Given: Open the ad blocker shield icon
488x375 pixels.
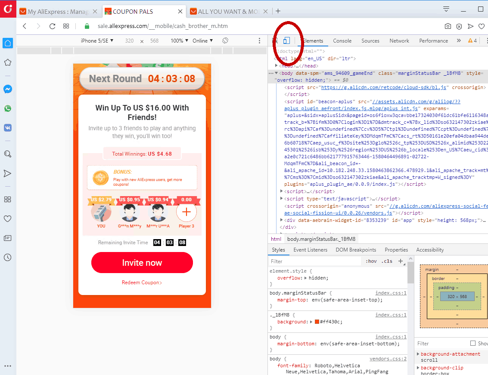Looking at the screenshot, I should point(459,26).
